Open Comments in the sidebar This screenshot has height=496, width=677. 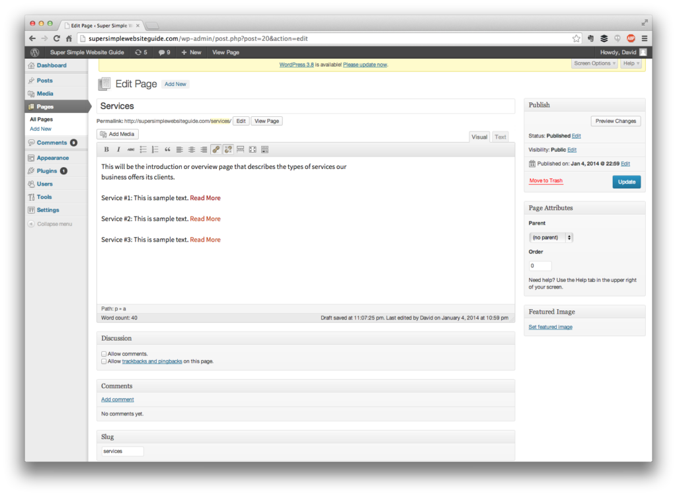point(52,143)
